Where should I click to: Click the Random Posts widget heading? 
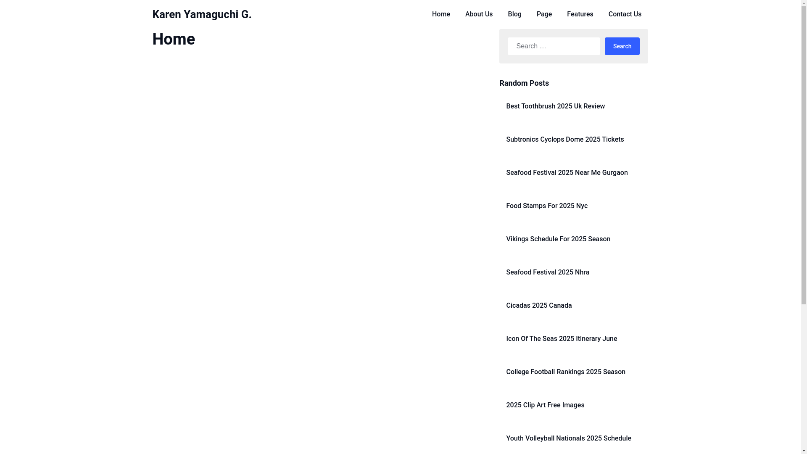(524, 83)
